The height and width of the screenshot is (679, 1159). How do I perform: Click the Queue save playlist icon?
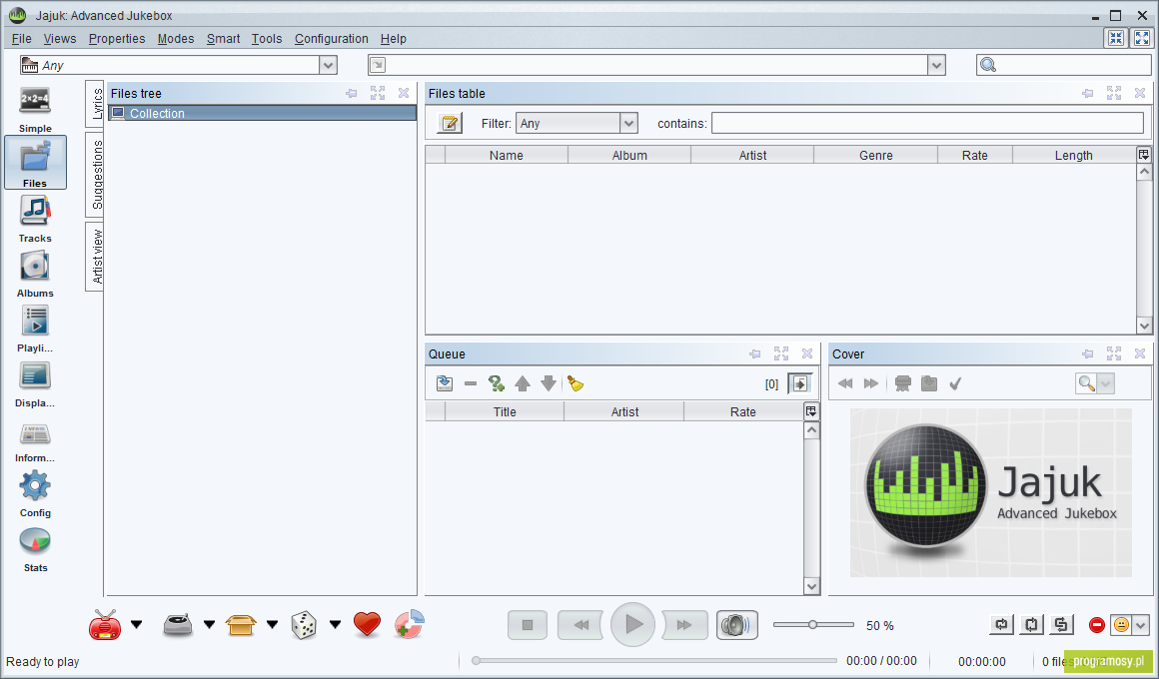coord(445,383)
